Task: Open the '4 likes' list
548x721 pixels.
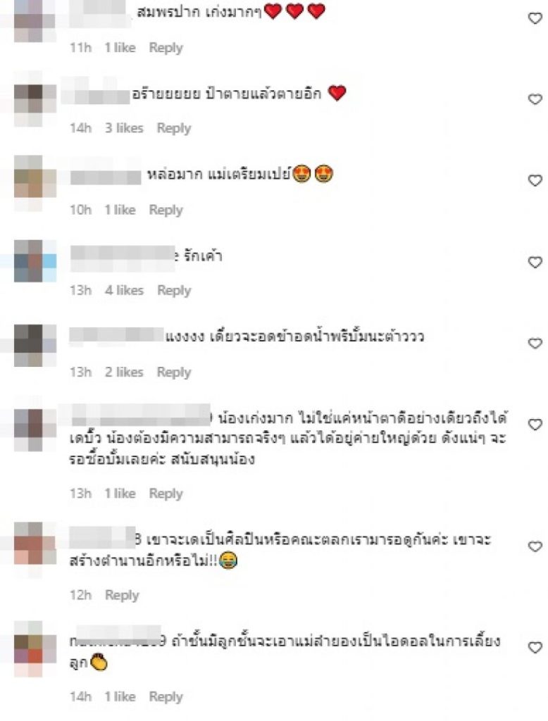Action: 124,290
